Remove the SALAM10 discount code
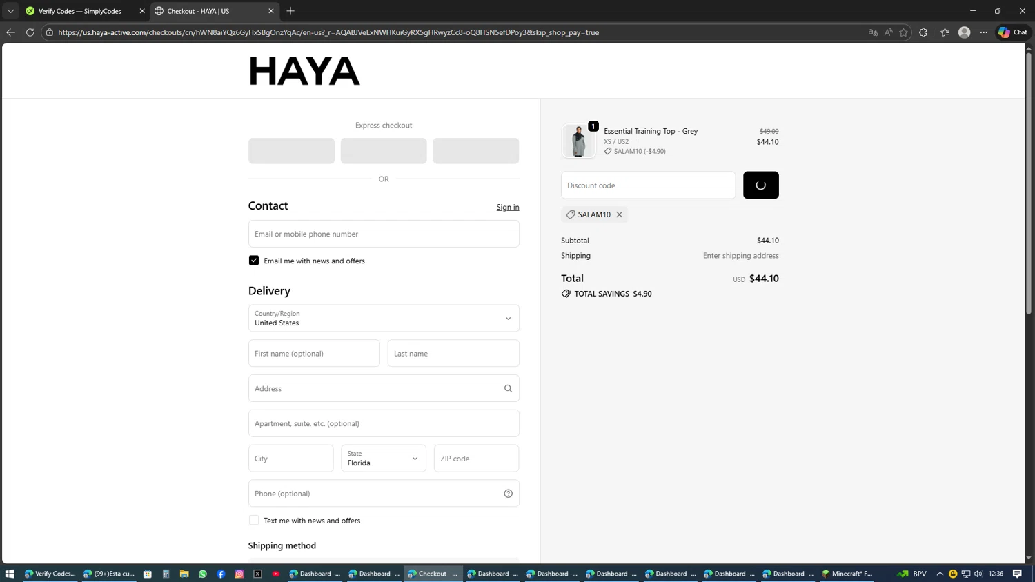The width and height of the screenshot is (1035, 582). click(x=620, y=214)
